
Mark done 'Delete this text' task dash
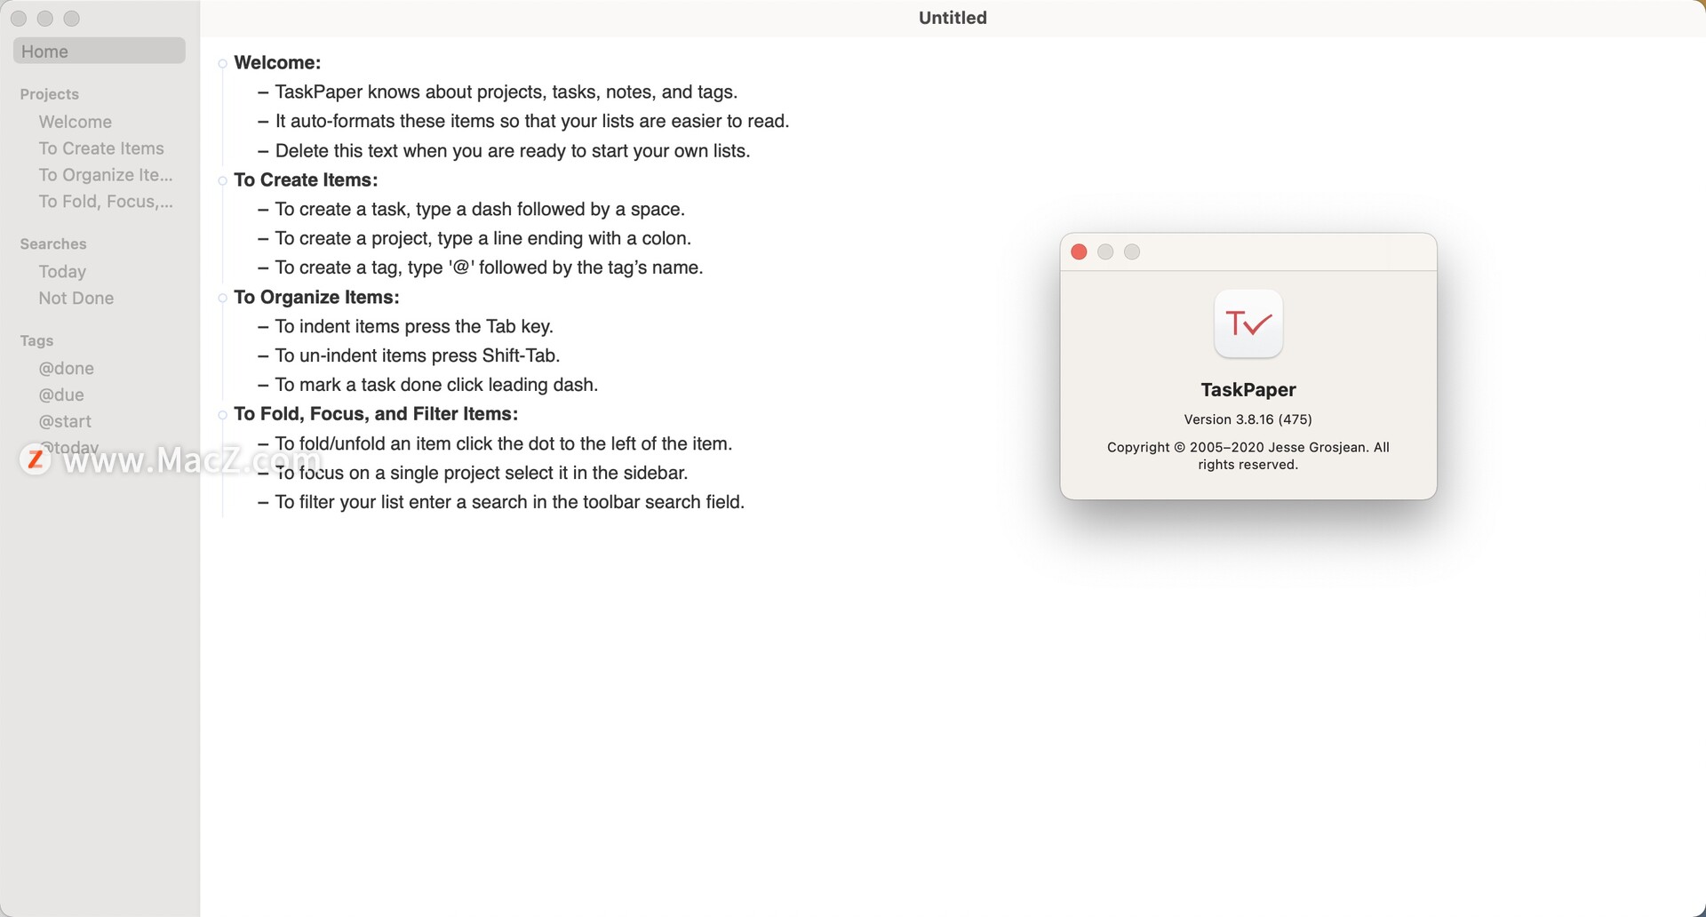pyautogui.click(x=263, y=151)
